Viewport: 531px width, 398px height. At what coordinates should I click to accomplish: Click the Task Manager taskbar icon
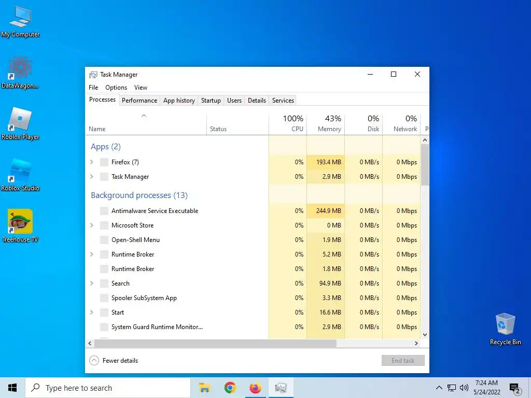281,388
